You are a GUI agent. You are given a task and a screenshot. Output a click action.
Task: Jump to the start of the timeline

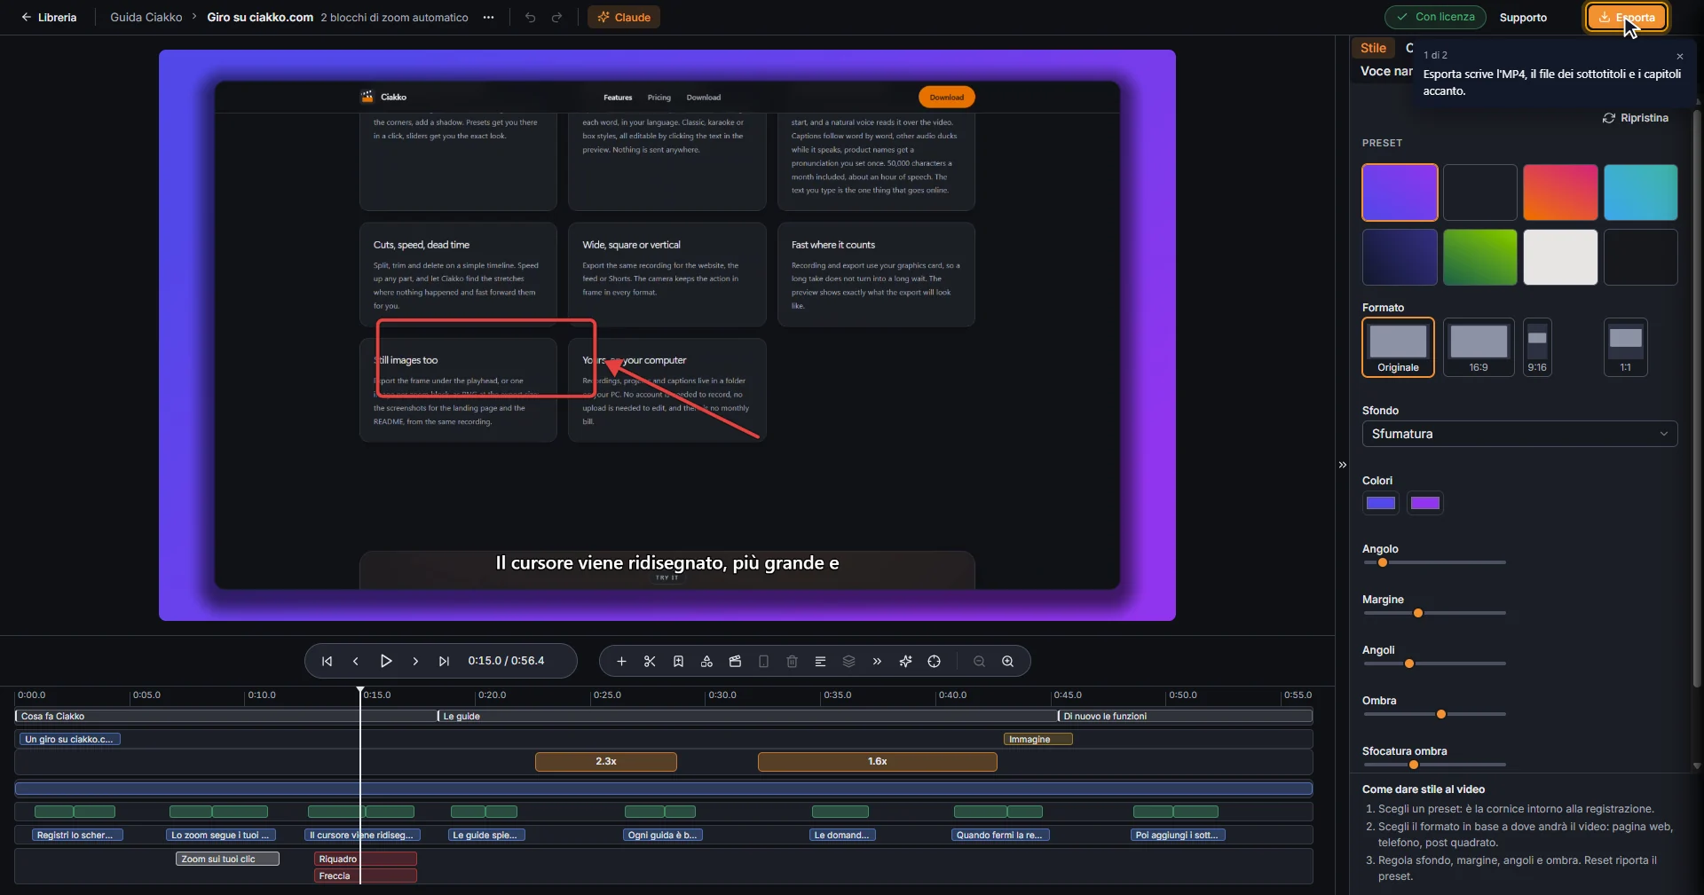pyautogui.click(x=327, y=661)
